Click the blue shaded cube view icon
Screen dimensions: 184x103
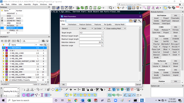coord(114,90)
